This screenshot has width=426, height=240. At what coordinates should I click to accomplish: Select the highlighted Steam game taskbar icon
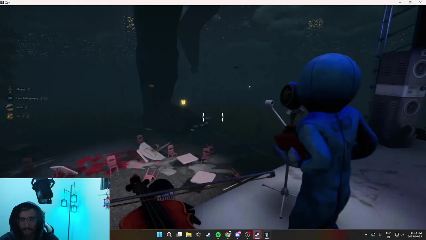tap(257, 235)
